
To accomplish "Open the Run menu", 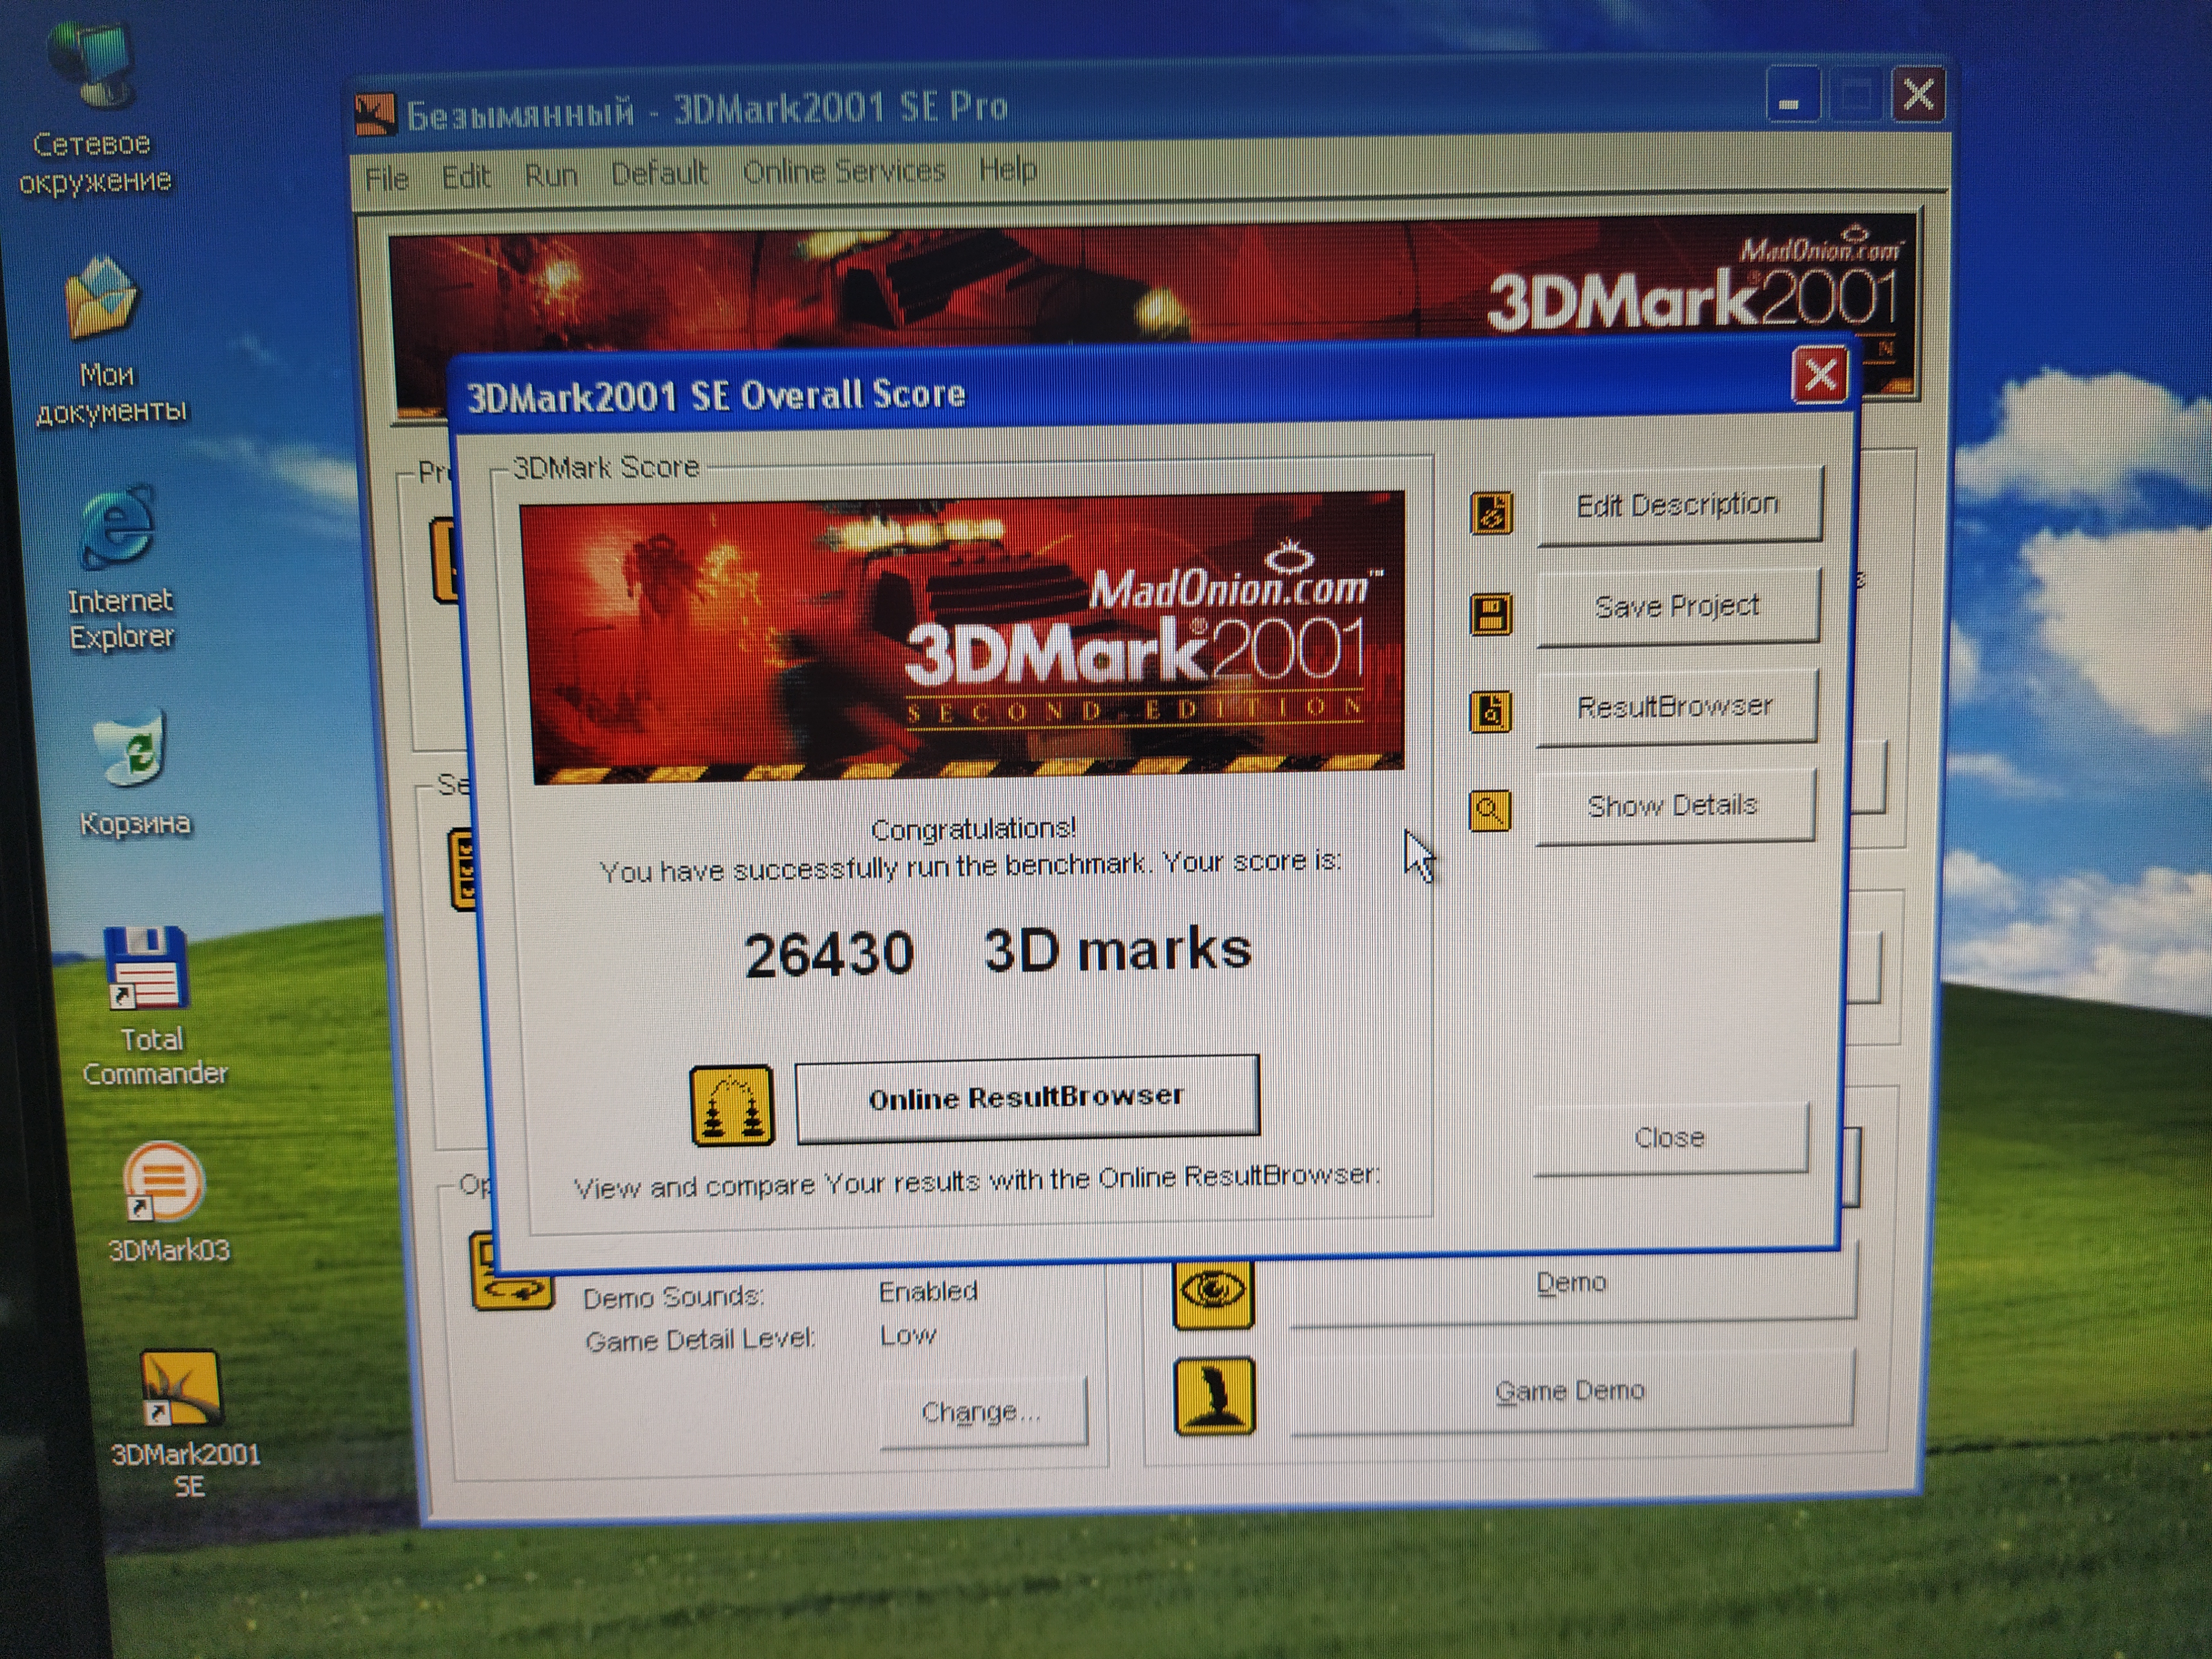I will pyautogui.click(x=551, y=176).
